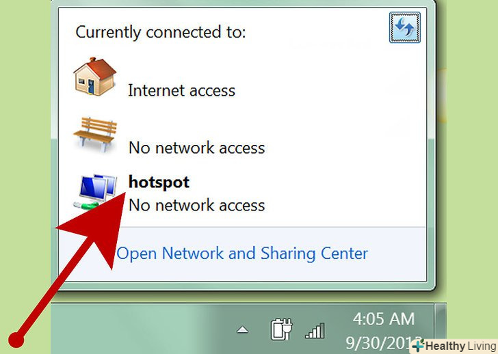Click the hotspot multi-computer network icon
The width and height of the screenshot is (498, 354).
pyautogui.click(x=94, y=191)
